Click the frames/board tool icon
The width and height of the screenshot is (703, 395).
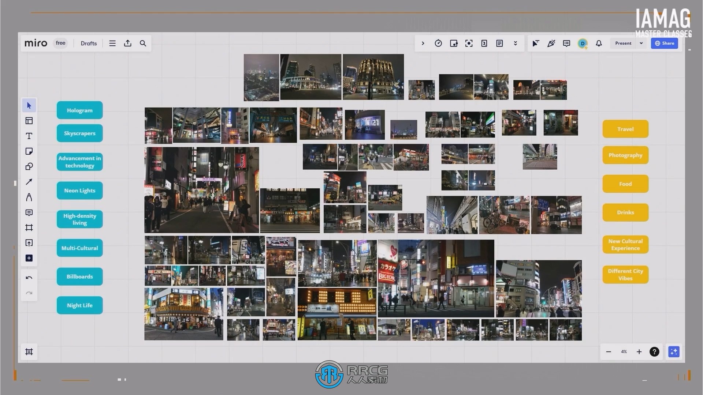[29, 227]
